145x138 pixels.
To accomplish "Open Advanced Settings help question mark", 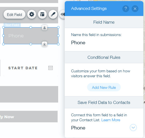I will [x=126, y=9].
